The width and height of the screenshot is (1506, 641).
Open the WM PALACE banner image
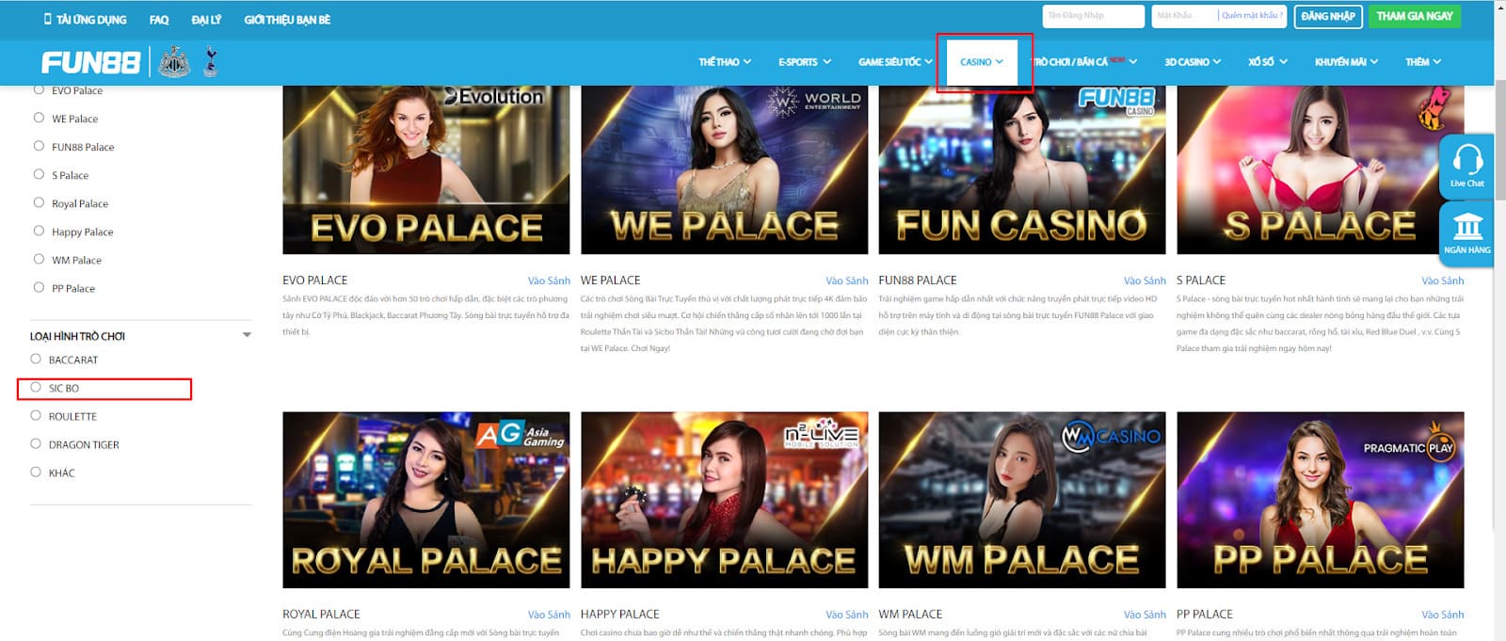[1022, 500]
